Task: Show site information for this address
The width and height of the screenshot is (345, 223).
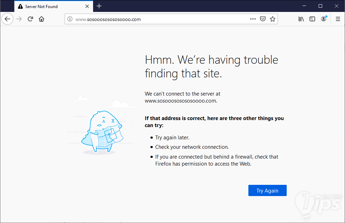Action: pyautogui.click(x=70, y=19)
